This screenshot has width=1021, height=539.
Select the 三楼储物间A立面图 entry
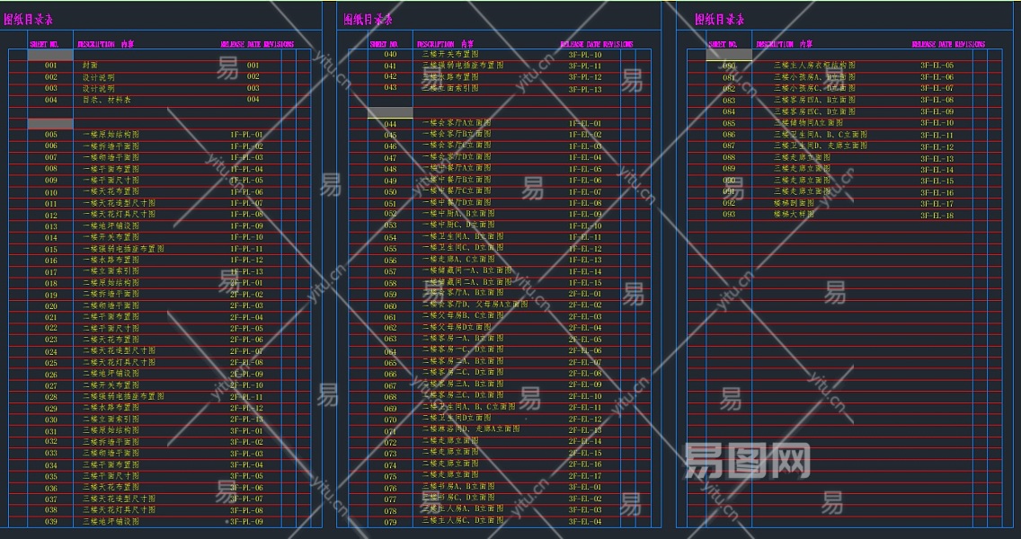(x=808, y=123)
